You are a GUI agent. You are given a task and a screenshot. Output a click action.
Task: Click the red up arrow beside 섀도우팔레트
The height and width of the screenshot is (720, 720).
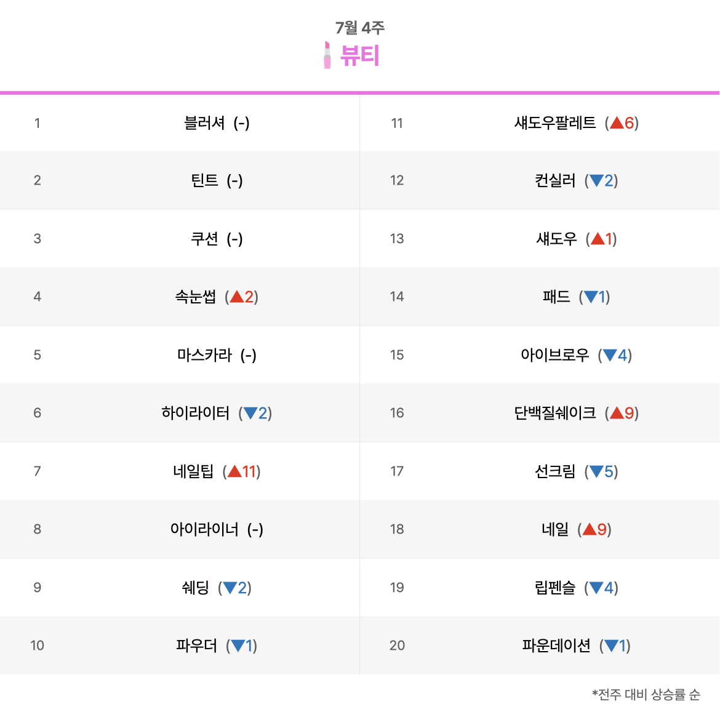coord(617,122)
